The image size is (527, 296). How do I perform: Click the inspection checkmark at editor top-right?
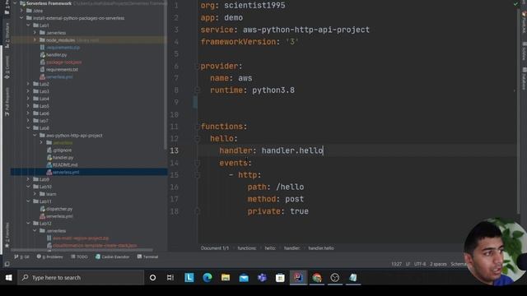[515, 4]
